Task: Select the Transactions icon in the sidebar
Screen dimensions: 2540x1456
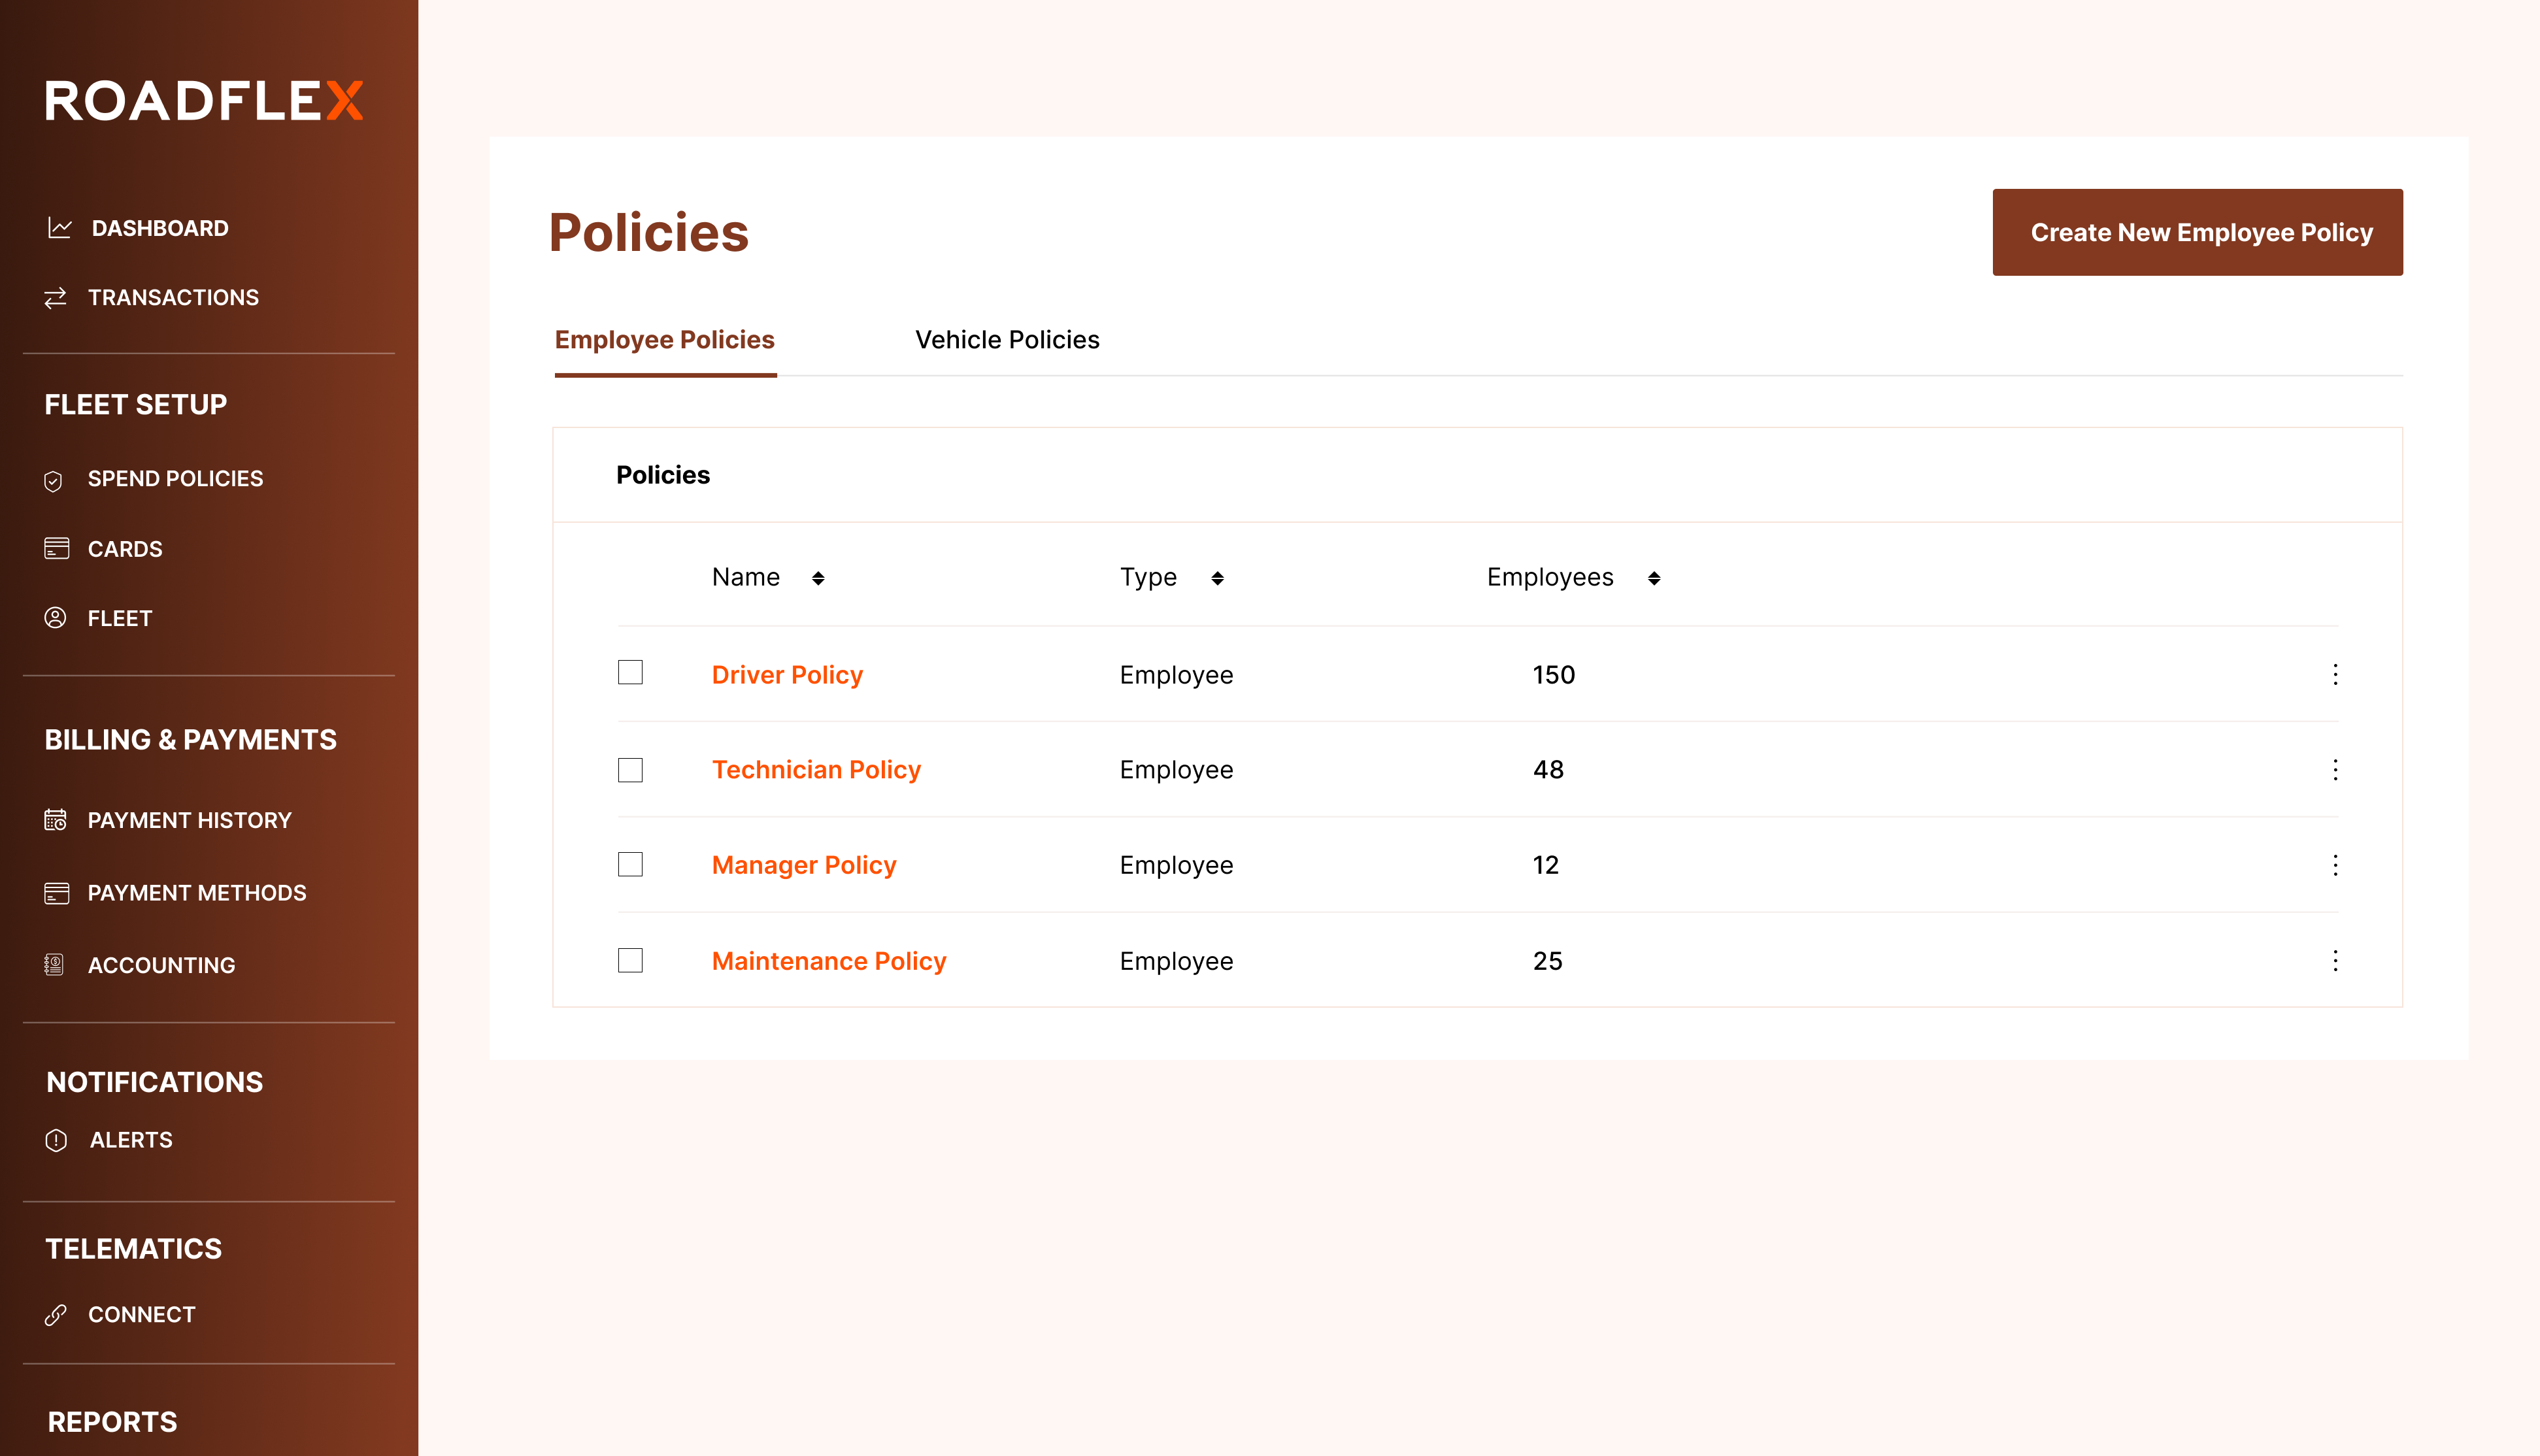Action: tap(57, 296)
